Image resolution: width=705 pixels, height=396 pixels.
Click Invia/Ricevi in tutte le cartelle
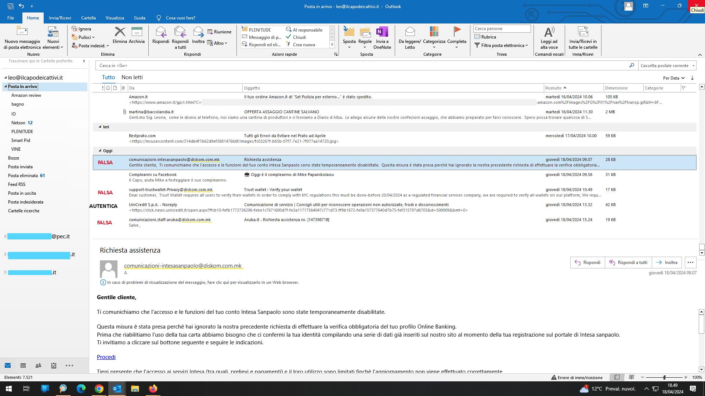[x=583, y=37]
